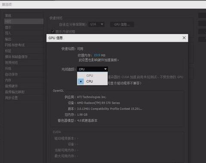
Task: Open the 常规 (General) preferences category
Action: (8, 16)
